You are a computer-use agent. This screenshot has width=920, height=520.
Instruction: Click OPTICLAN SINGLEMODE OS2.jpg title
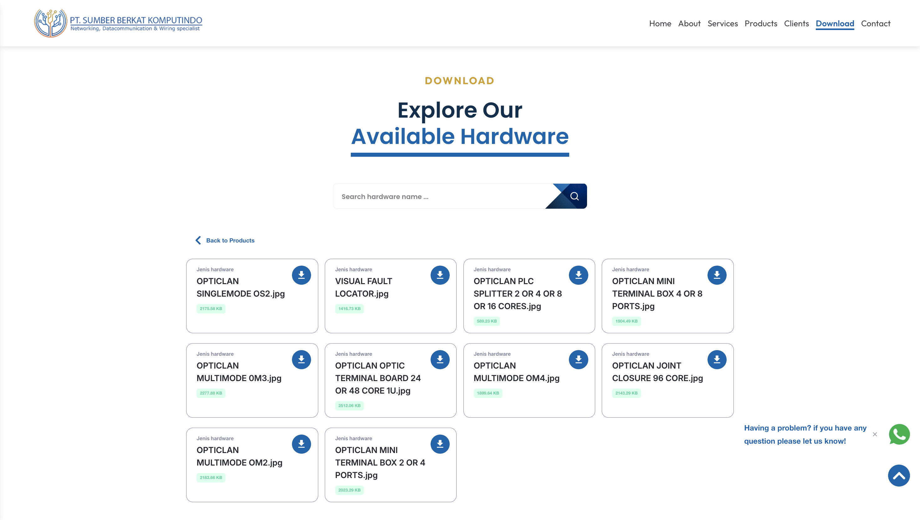tap(240, 288)
